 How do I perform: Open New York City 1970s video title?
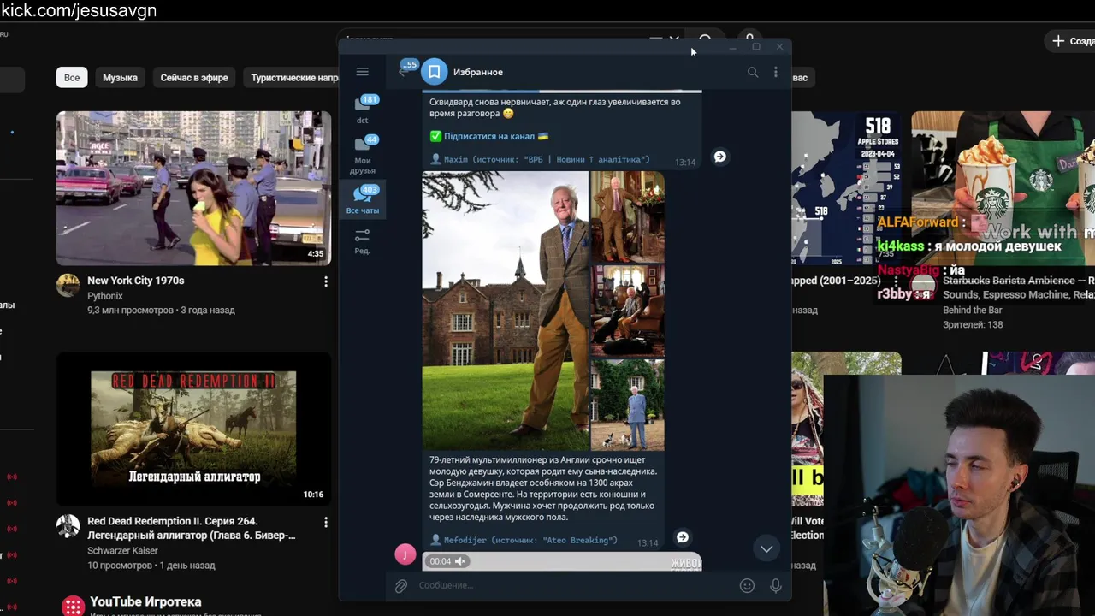click(135, 281)
